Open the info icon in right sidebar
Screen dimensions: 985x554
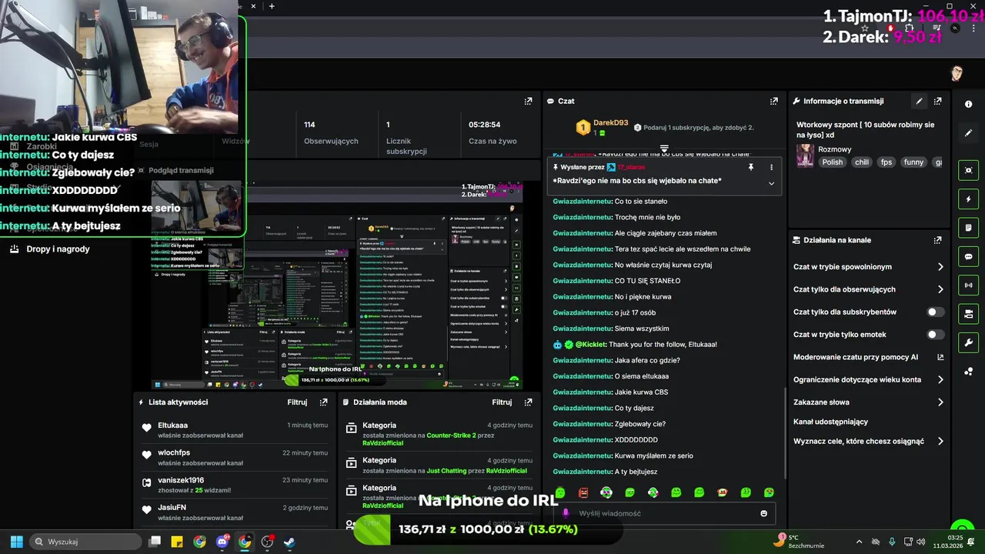[x=968, y=104]
